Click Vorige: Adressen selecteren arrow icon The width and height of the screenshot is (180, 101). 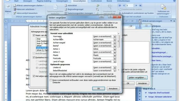(x=146, y=97)
